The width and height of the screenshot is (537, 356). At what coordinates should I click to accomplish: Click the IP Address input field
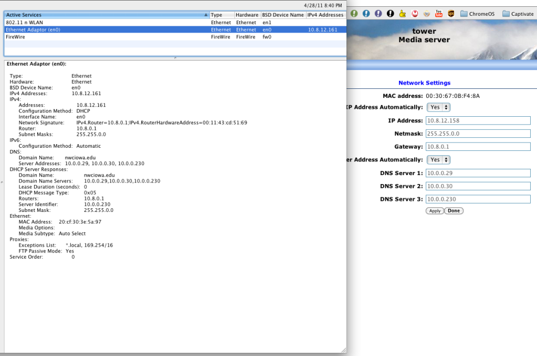[478, 120]
